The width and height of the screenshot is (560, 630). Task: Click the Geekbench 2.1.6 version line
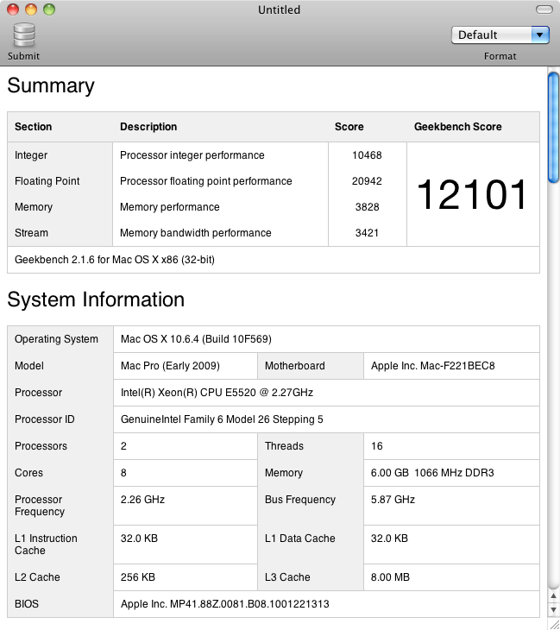(115, 260)
